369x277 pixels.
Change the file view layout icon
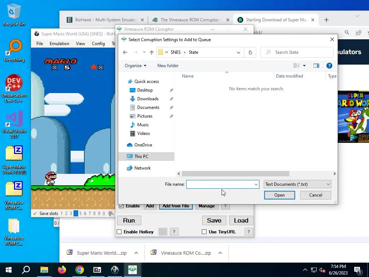coord(297,66)
